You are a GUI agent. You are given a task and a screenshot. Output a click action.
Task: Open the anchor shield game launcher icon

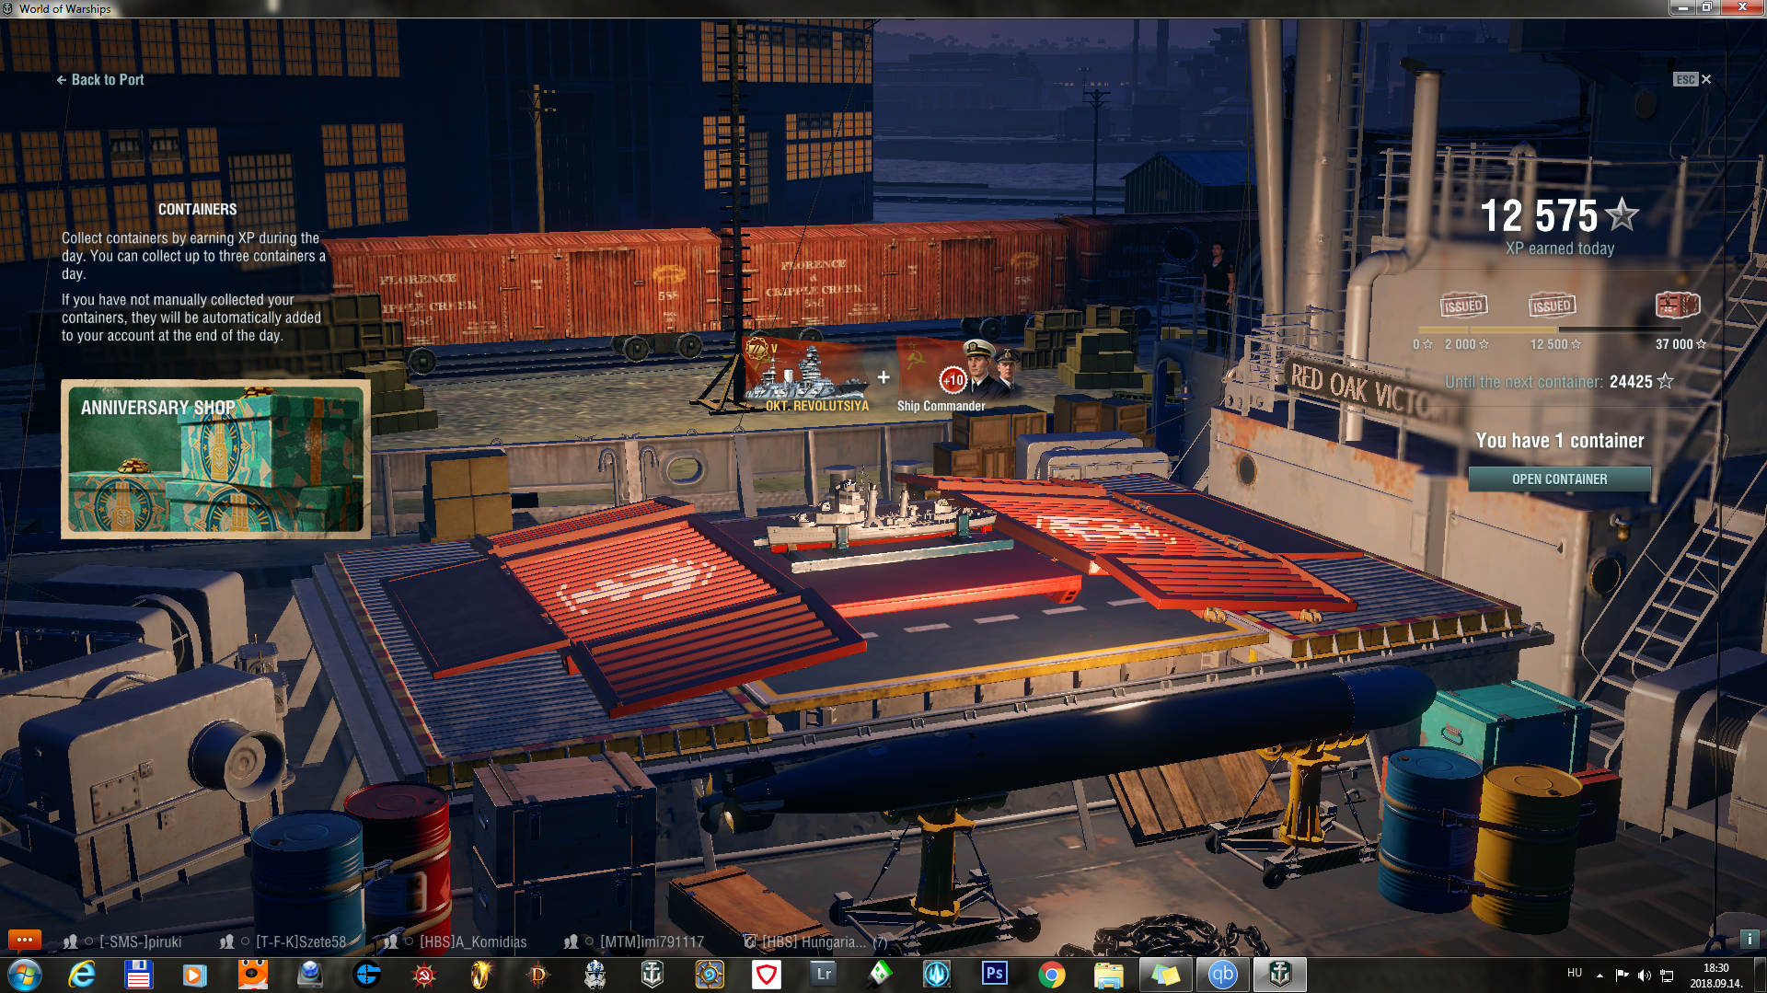point(653,975)
